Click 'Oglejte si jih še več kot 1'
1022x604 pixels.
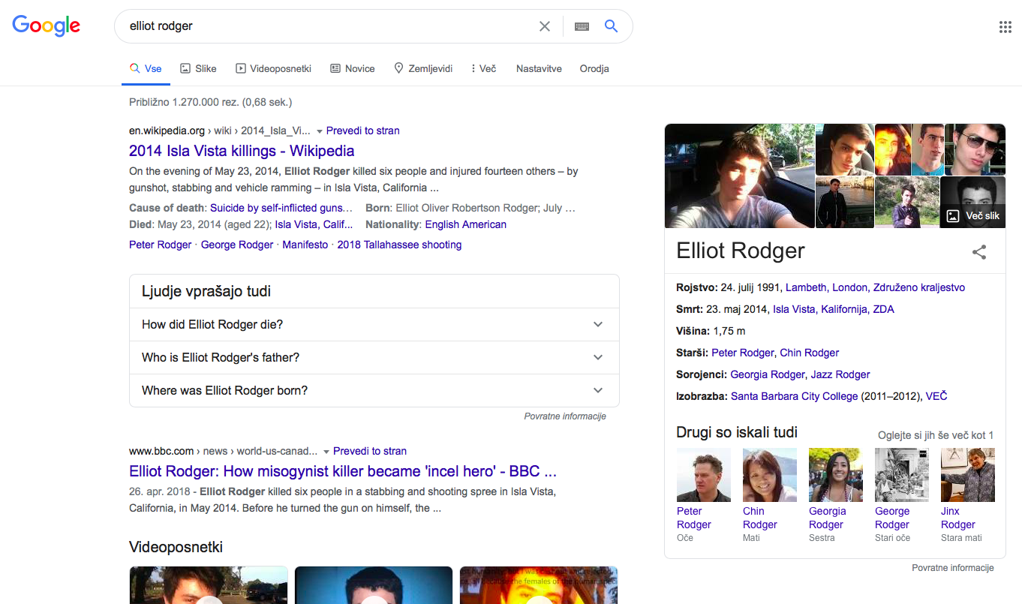click(936, 435)
